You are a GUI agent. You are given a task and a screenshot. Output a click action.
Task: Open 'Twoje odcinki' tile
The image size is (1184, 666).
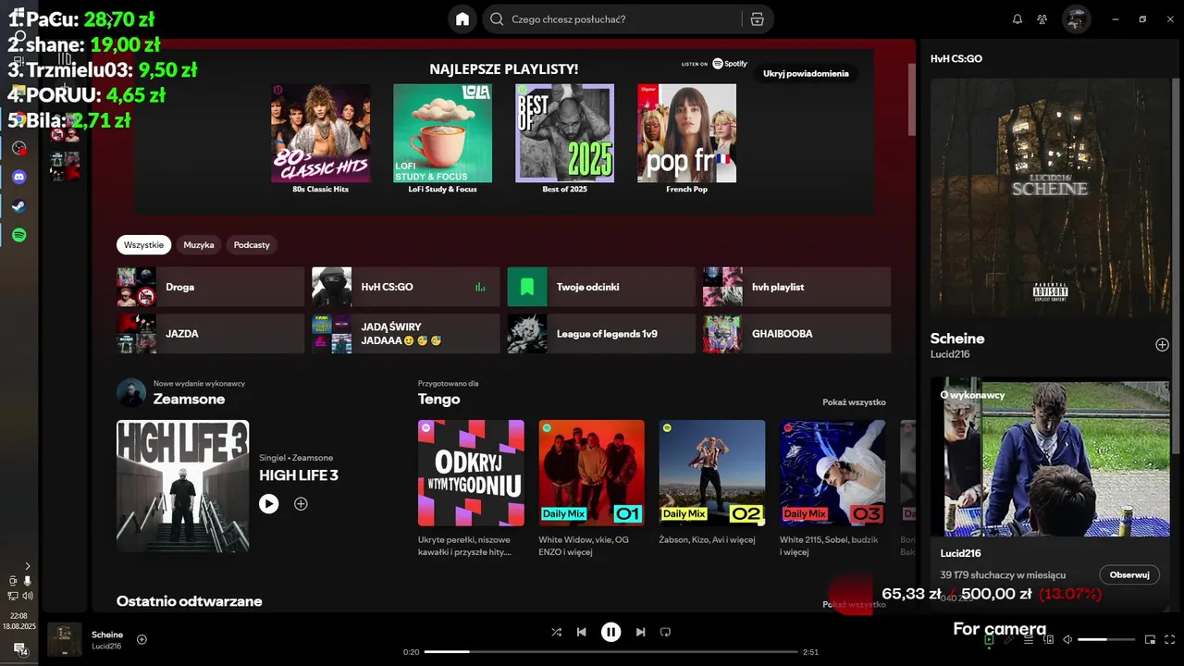[601, 287]
